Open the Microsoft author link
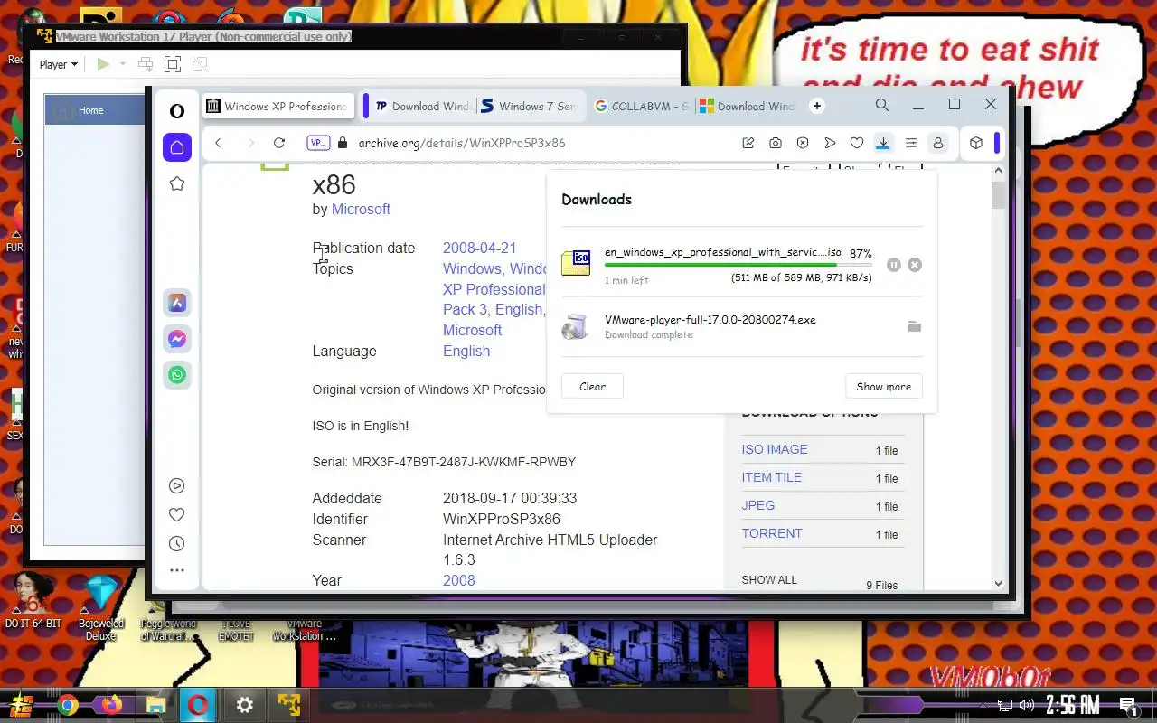Viewport: 1157px width, 723px height. tap(361, 209)
